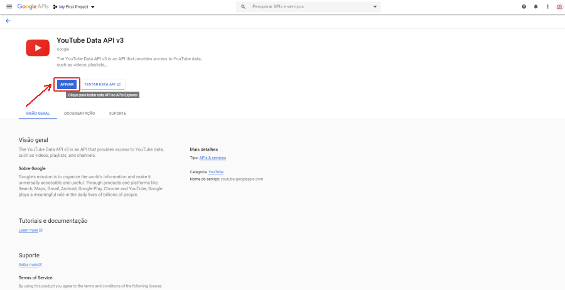Go back using the arrow
The image size is (565, 290).
8,21
